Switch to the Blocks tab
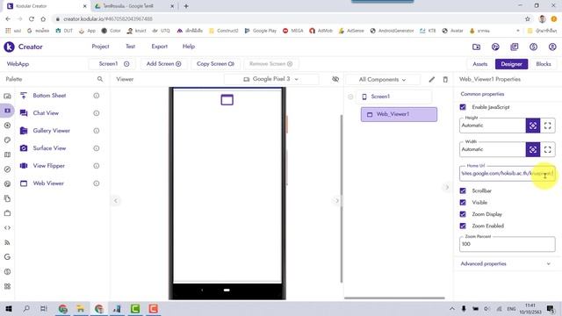This screenshot has height=316, width=562. click(x=544, y=64)
